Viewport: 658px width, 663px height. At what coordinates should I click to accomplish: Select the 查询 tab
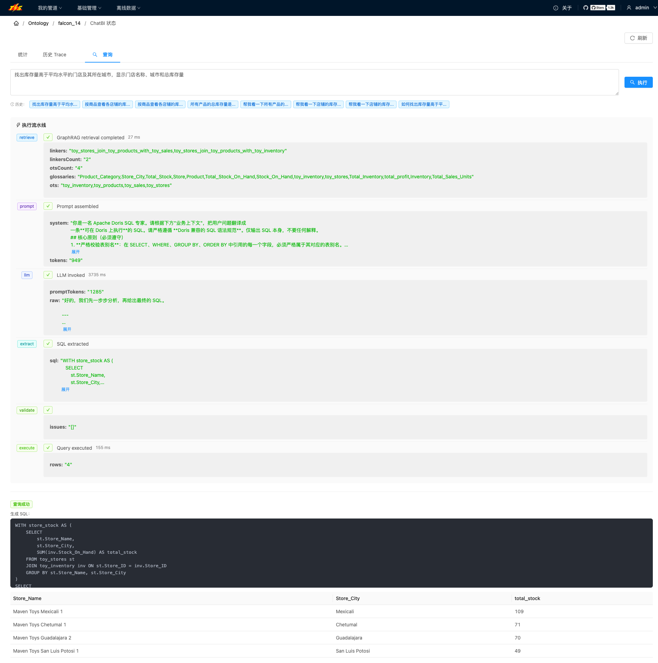103,55
